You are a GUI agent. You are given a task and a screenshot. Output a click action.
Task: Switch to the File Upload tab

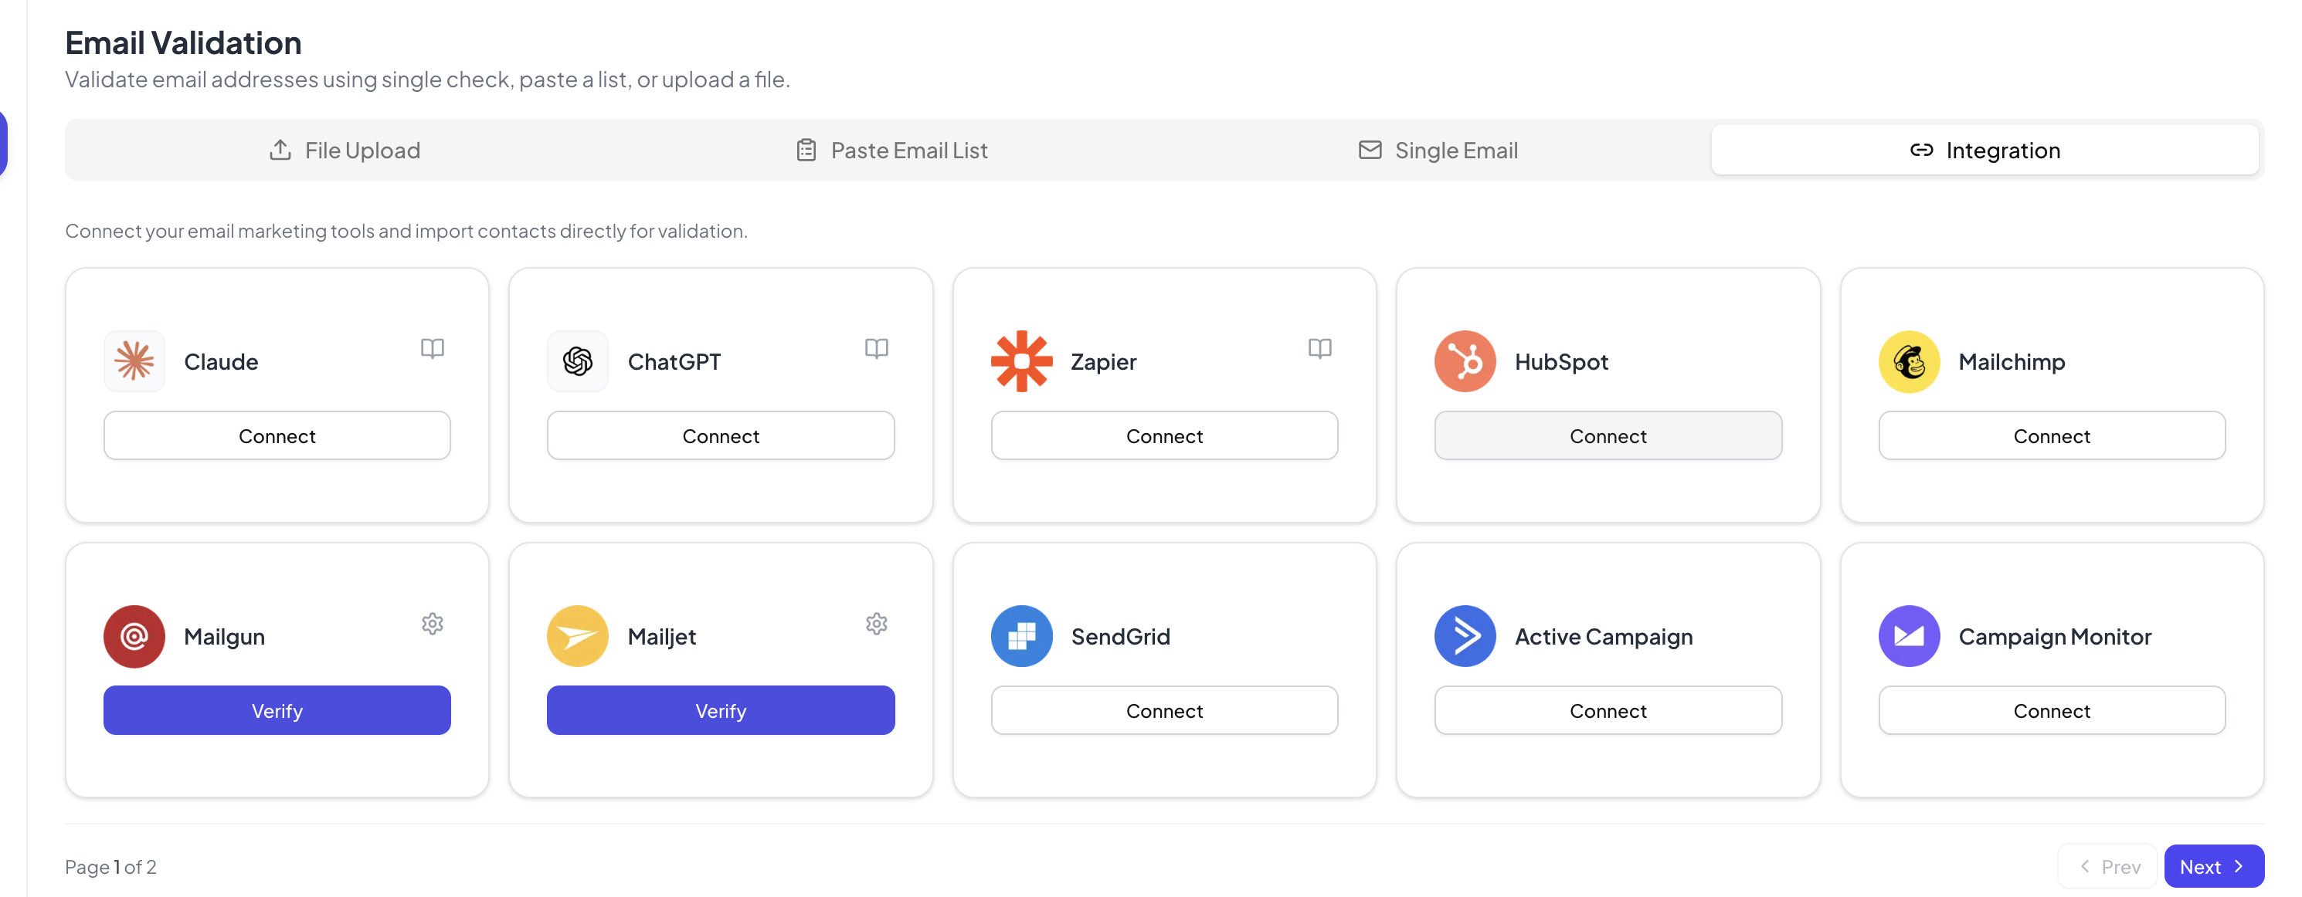pyautogui.click(x=344, y=150)
